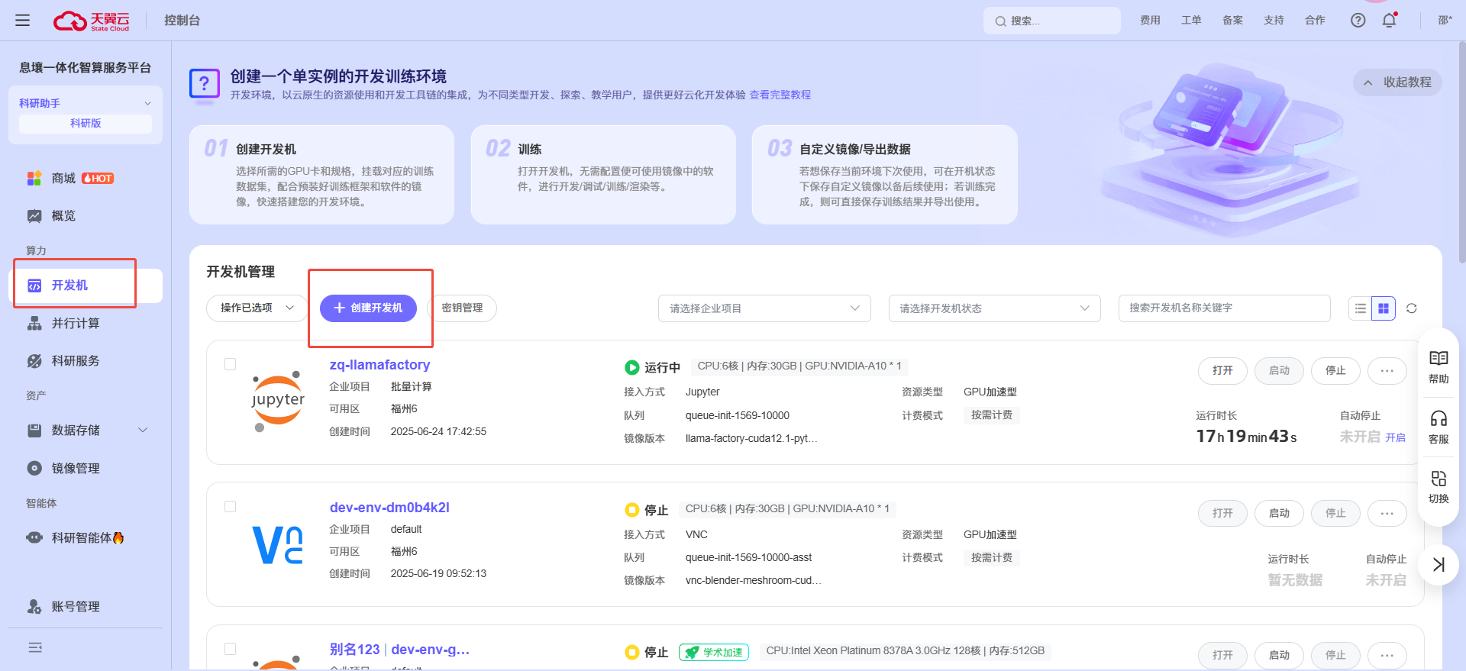Click the Jupyter logo of zq-llamafactory
Image resolution: width=1466 pixels, height=671 pixels.
pyautogui.click(x=278, y=401)
